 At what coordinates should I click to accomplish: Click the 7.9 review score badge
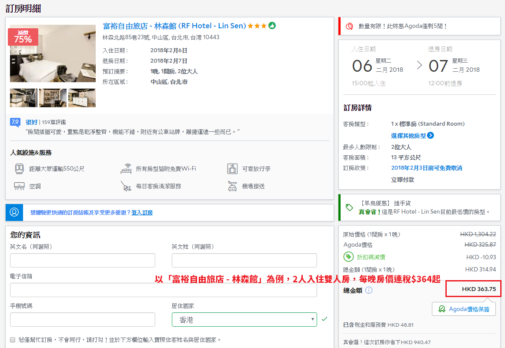15,122
